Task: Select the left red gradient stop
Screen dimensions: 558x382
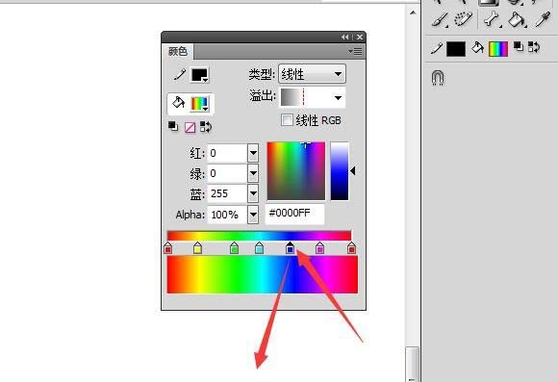Action: (168, 248)
